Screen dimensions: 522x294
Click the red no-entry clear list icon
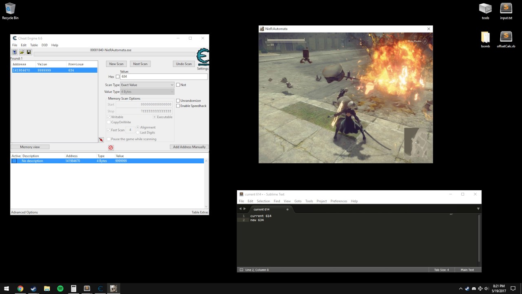pos(111,147)
